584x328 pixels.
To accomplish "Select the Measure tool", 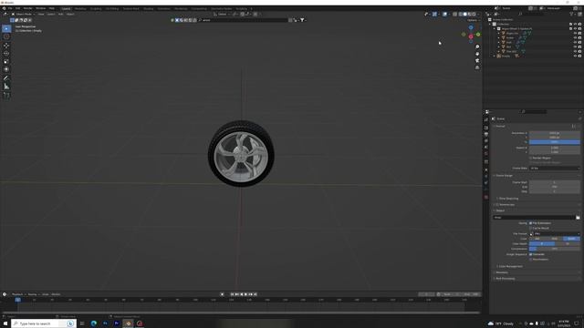I will click(x=6, y=87).
